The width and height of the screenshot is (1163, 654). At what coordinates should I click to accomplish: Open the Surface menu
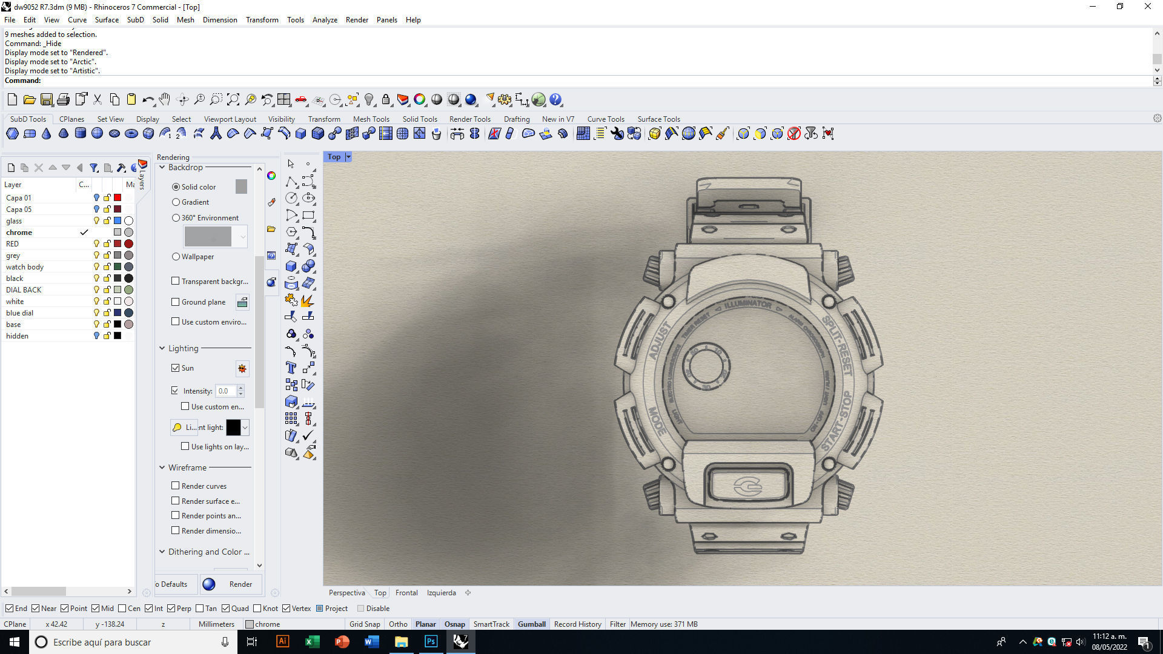pos(107,20)
